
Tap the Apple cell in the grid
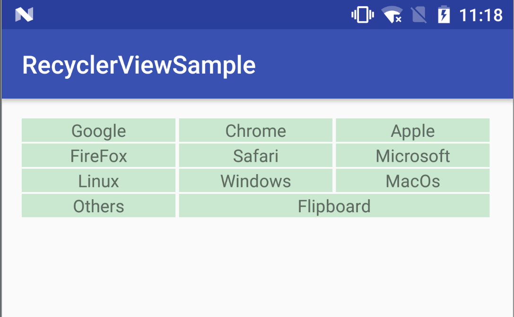click(412, 131)
